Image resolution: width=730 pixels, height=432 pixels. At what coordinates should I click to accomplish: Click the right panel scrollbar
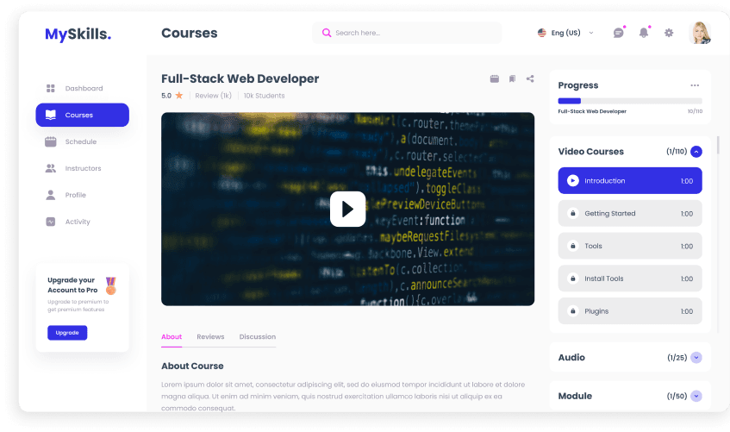(x=718, y=145)
